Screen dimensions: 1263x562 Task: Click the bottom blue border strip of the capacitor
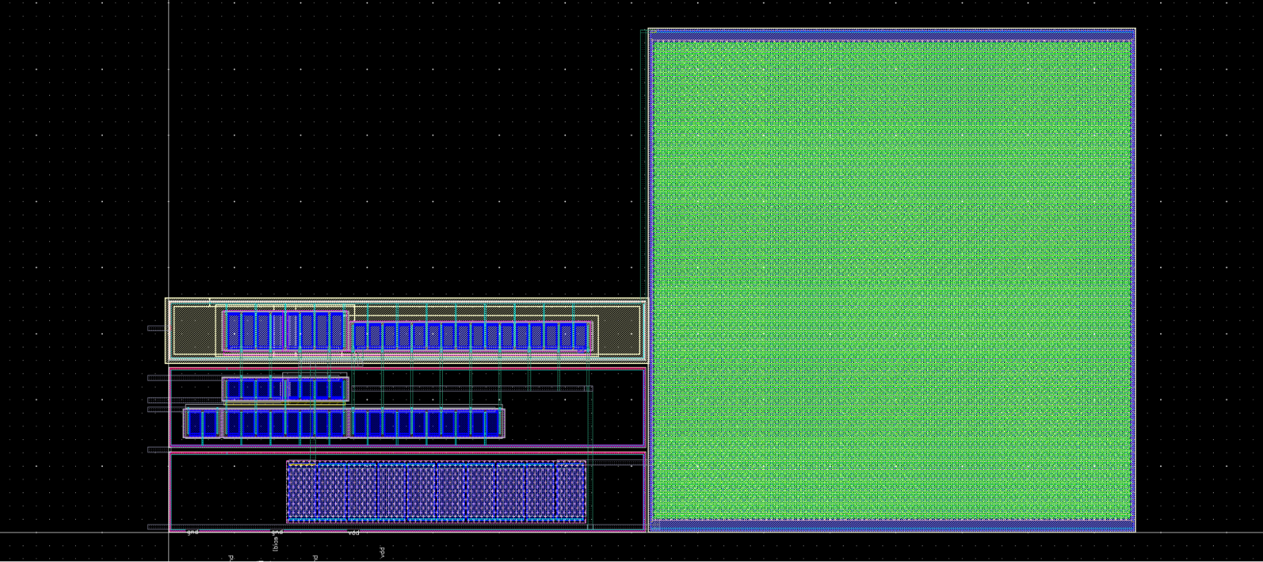click(x=891, y=525)
